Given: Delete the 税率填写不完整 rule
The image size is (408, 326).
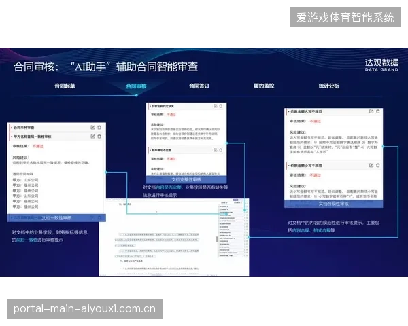Looking at the screenshot, I should (220, 150).
